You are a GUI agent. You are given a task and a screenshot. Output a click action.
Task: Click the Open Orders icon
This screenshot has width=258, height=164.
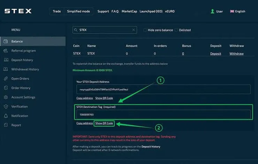(x=6, y=79)
